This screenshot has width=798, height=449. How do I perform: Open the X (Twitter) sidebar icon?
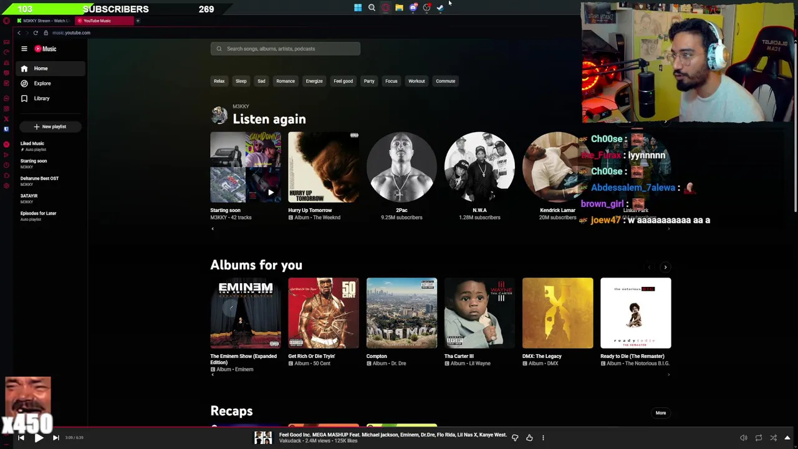(x=6, y=118)
